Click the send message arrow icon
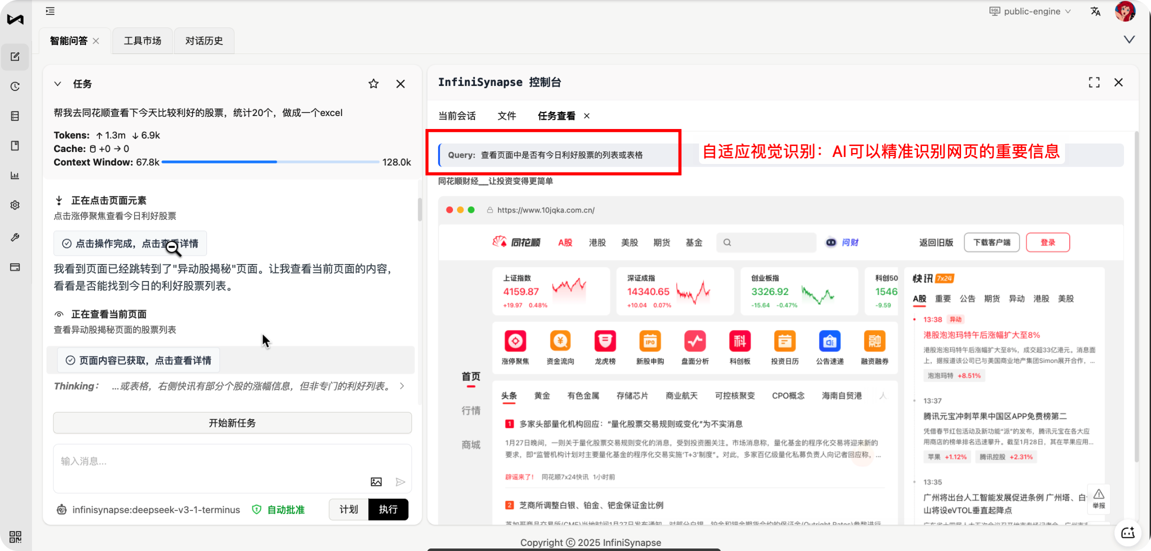The height and width of the screenshot is (551, 1151). [x=400, y=481]
